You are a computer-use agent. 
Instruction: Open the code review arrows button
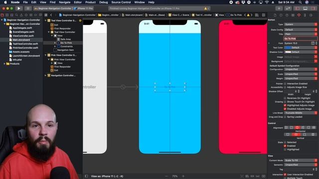[x=288, y=8]
